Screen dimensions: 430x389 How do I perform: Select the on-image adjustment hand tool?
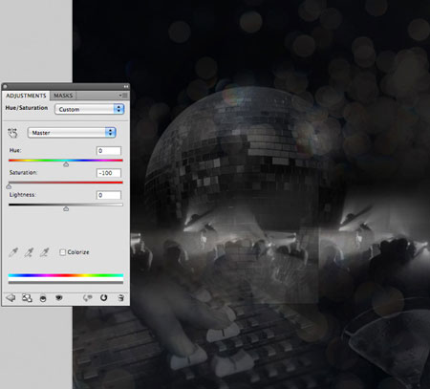12,133
